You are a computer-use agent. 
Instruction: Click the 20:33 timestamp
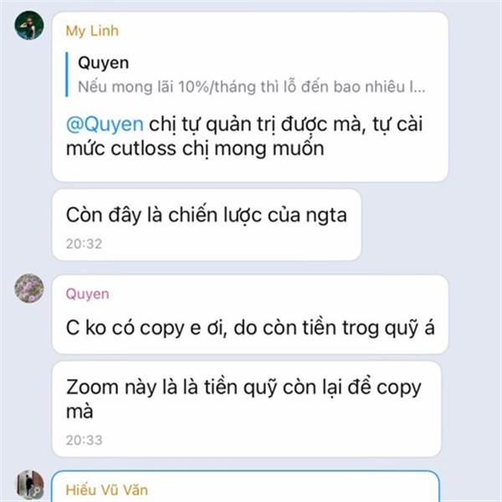click(84, 440)
